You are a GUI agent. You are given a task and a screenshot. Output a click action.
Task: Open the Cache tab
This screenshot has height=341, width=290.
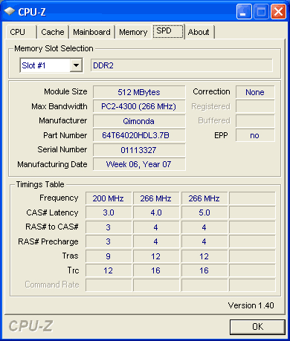[x=53, y=32]
